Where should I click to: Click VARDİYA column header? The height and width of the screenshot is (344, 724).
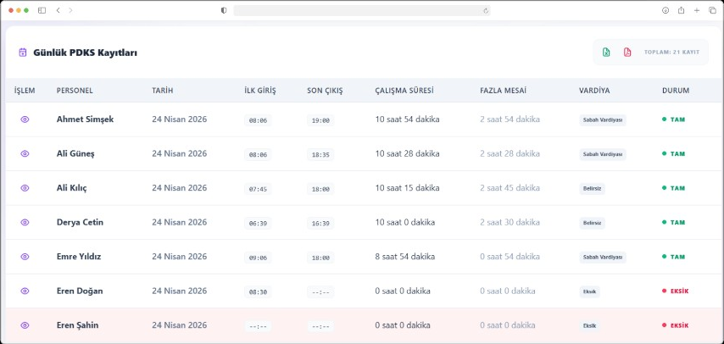(x=594, y=91)
